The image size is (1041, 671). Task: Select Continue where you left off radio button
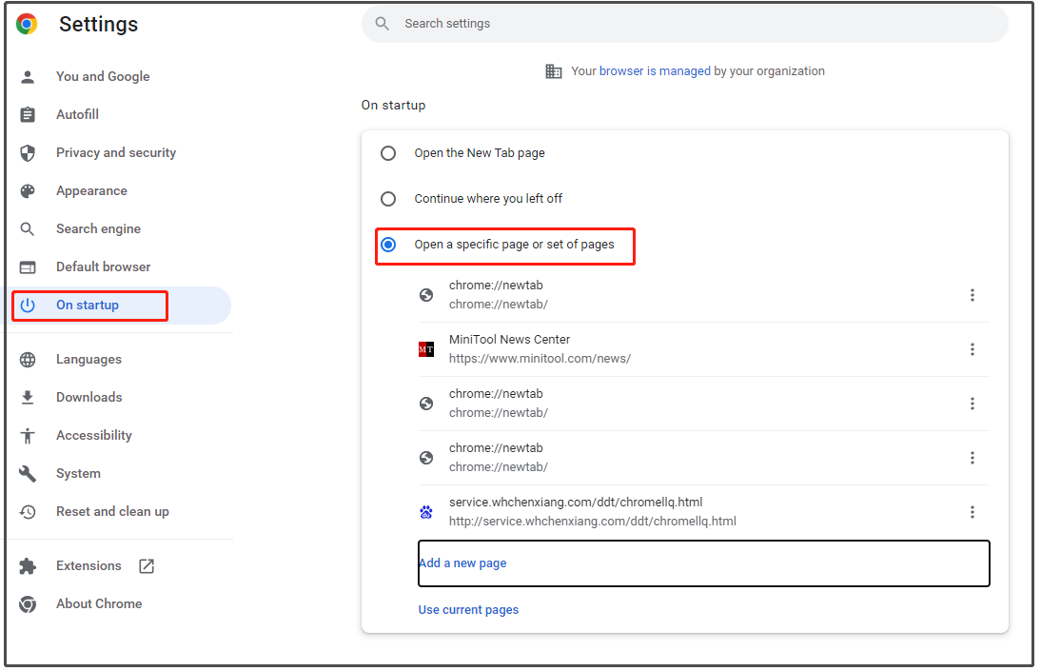[x=388, y=199]
